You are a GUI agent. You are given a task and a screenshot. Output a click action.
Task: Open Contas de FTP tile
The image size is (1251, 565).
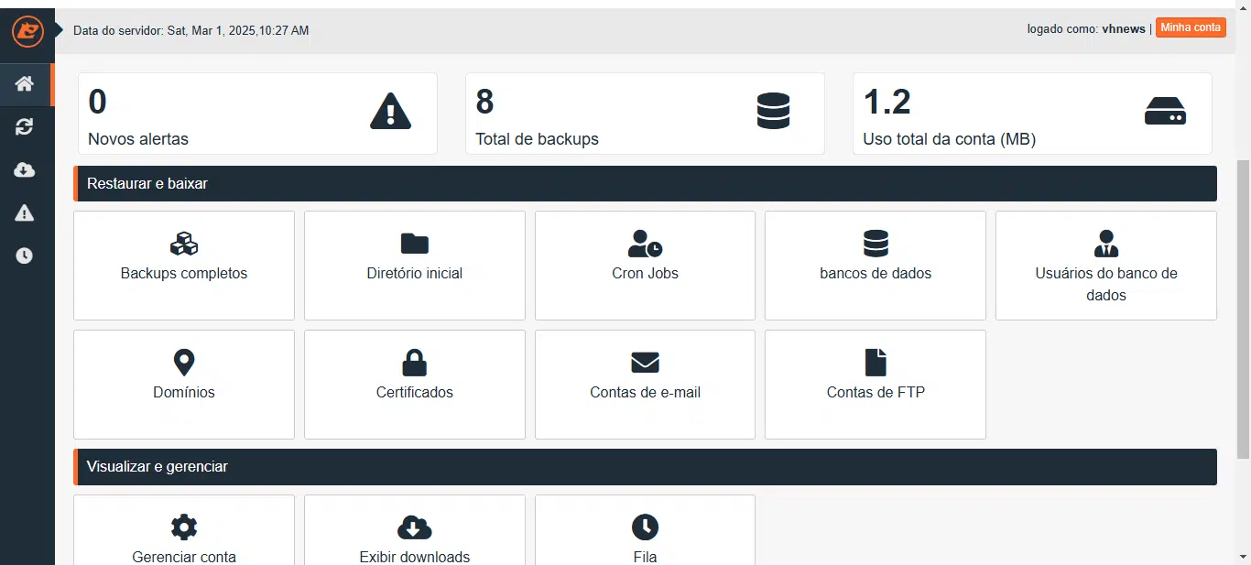point(876,384)
